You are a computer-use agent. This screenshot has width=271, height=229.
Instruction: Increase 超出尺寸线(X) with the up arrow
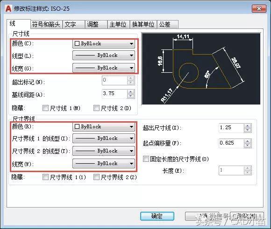(248, 126)
